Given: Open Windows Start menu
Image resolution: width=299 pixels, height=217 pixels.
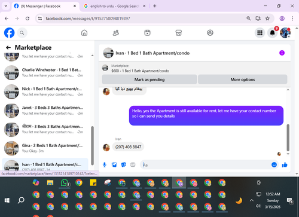Looking at the screenshot, I should point(7,200).
